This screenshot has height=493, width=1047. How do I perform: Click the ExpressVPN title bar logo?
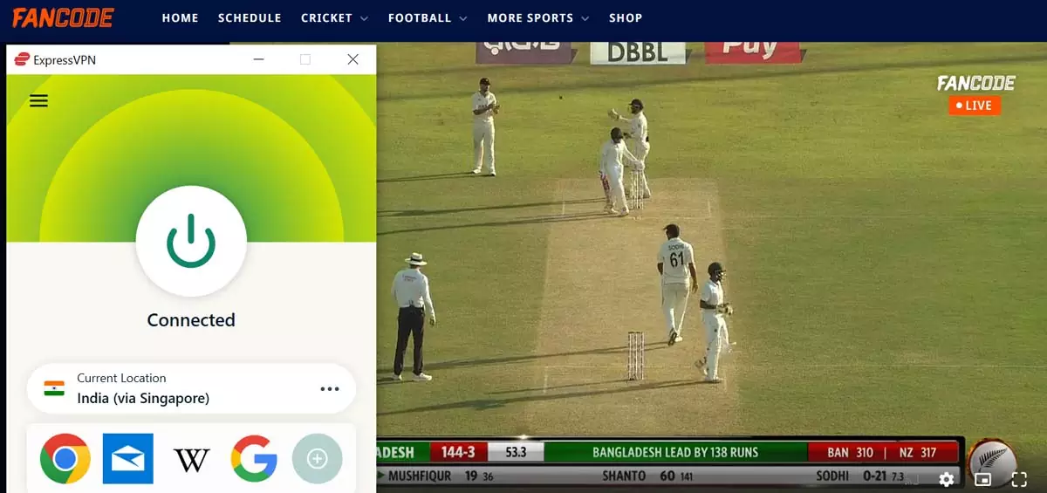(x=22, y=59)
